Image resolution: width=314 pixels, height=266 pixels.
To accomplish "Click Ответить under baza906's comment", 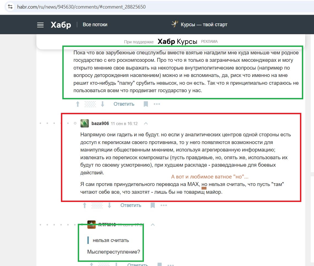I will pyautogui.click(x=131, y=205).
